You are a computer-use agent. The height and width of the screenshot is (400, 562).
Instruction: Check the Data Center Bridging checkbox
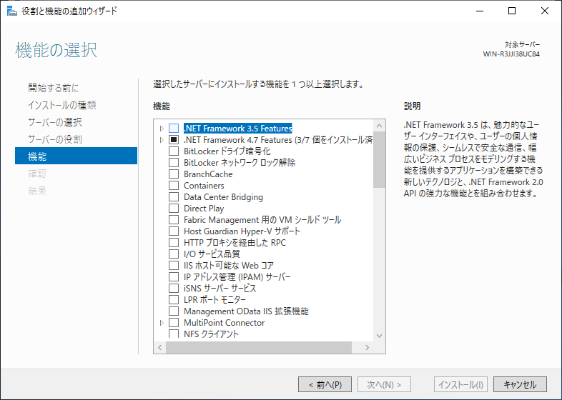coord(174,197)
